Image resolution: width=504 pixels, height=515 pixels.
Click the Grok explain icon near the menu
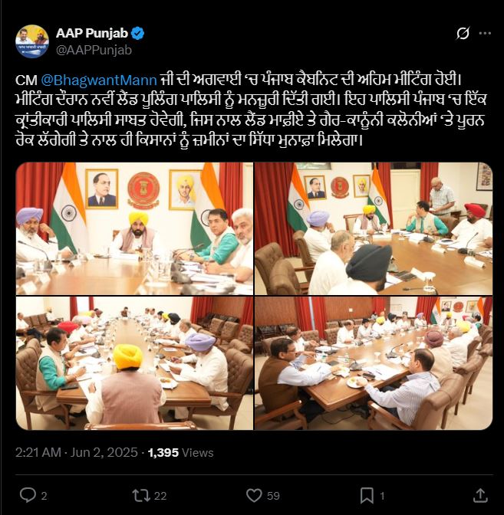[x=463, y=33]
